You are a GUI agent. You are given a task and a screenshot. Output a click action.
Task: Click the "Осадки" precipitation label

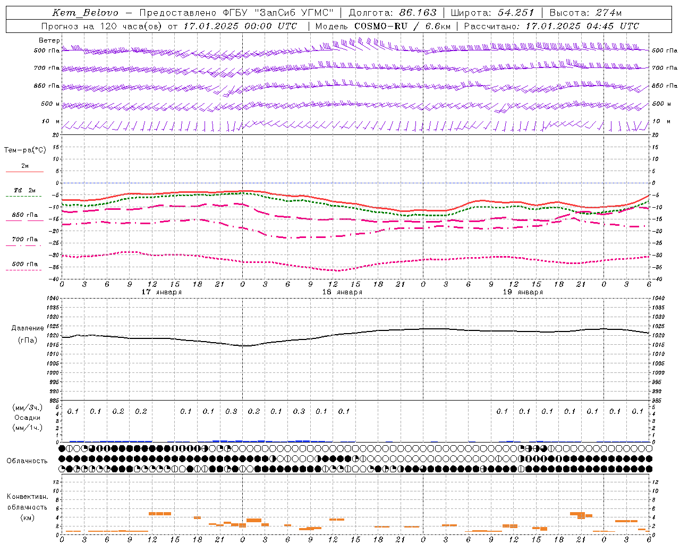pyautogui.click(x=28, y=418)
